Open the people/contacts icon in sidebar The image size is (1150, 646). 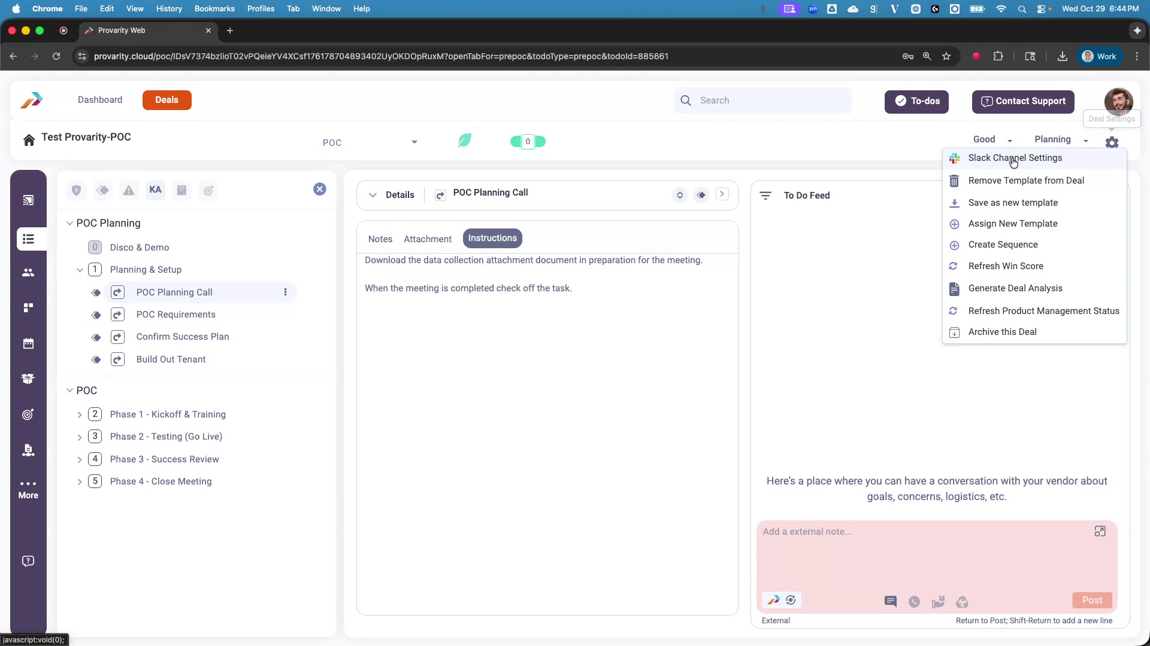coord(28,273)
